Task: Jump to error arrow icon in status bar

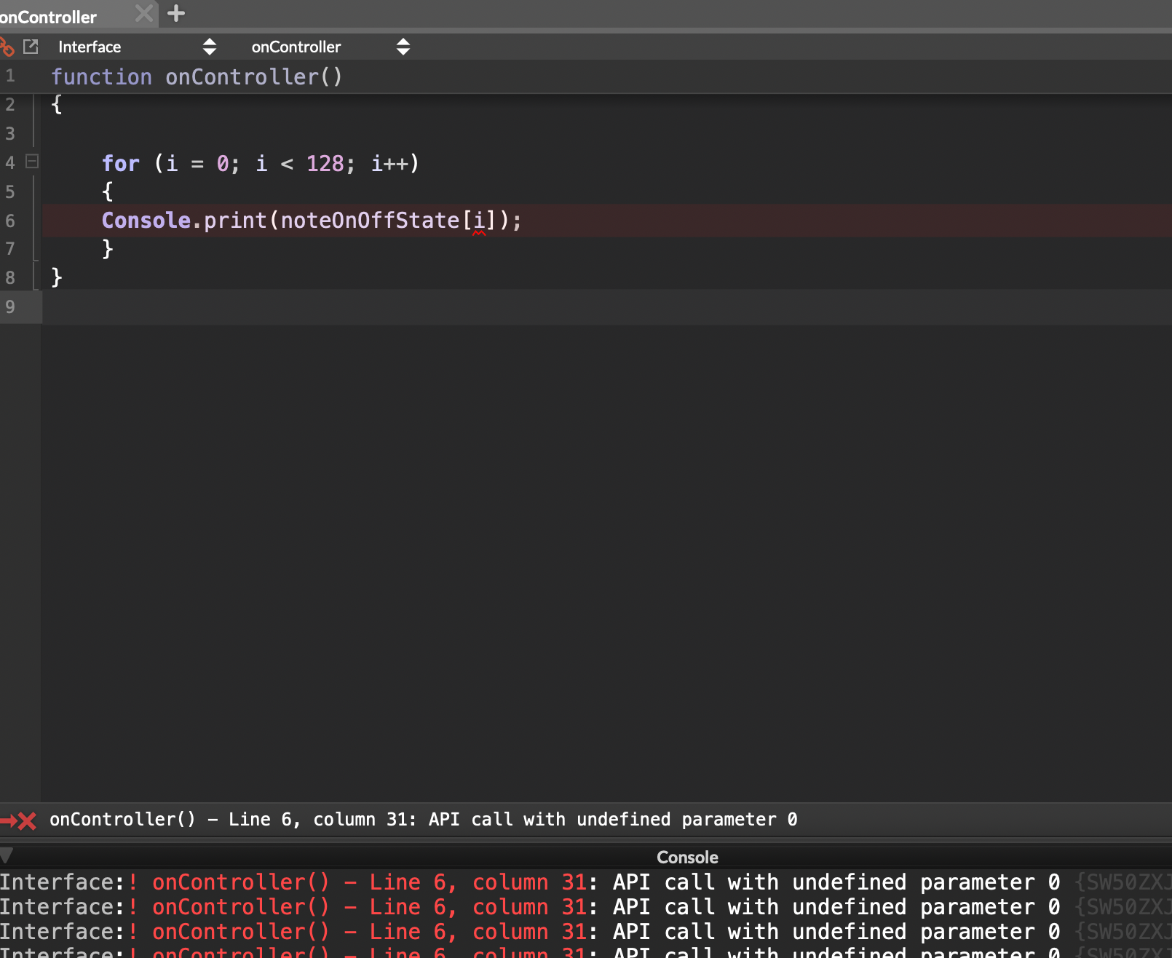Action: click(x=8, y=821)
